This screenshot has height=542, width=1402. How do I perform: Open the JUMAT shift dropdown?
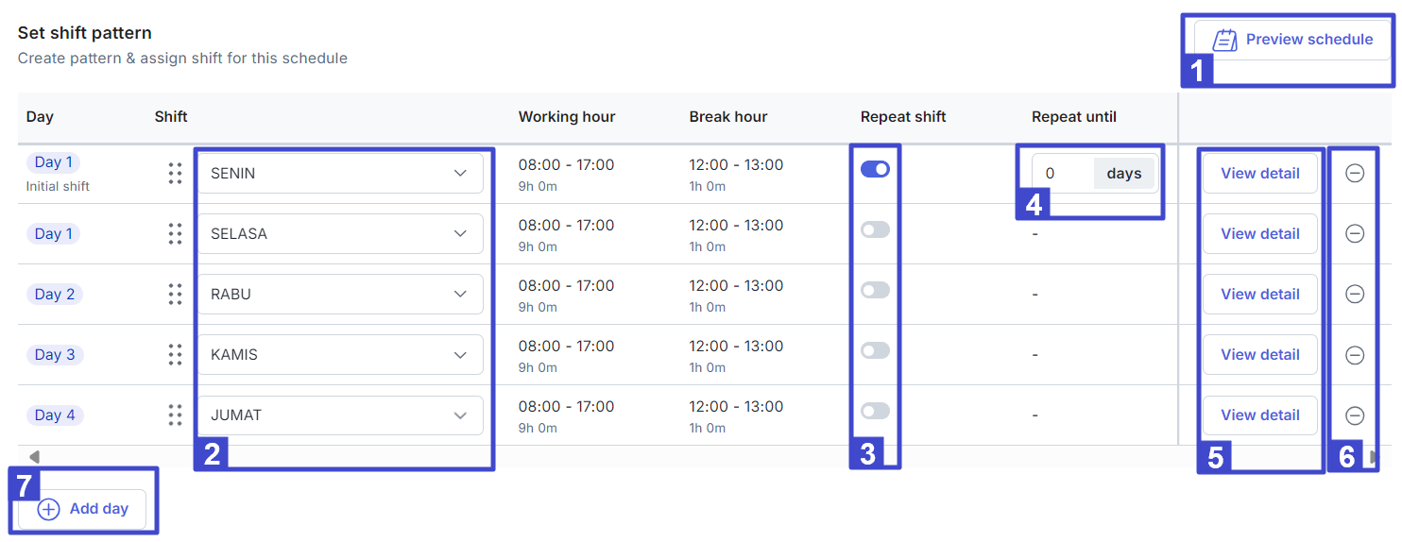coord(340,415)
